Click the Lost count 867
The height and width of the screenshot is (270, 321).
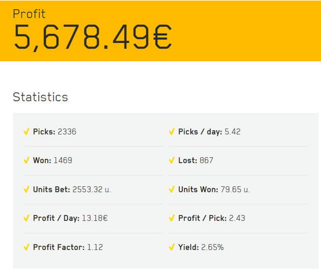pos(206,160)
